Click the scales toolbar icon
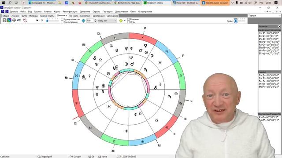This screenshot has width=282, height=158. (14, 21)
